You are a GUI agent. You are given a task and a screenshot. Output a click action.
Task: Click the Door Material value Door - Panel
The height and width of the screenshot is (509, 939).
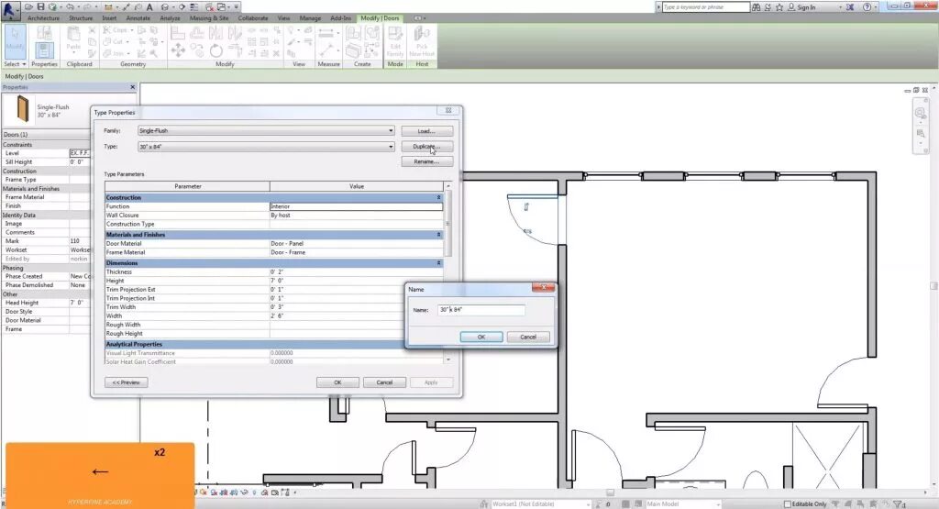[x=357, y=243]
